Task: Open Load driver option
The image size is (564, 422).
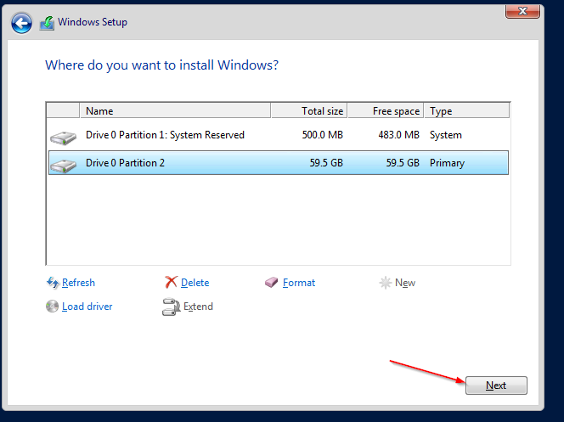Action: pyautogui.click(x=87, y=307)
